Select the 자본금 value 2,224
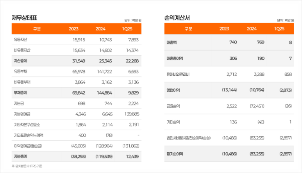This screenshot has width=302, height=173. 134,103
